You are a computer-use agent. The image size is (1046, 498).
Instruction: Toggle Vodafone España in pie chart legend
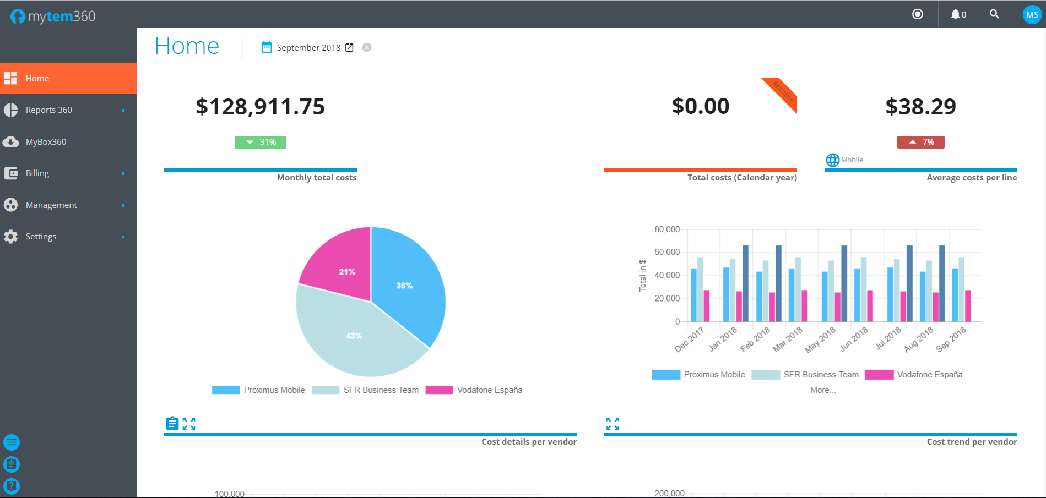coord(474,390)
